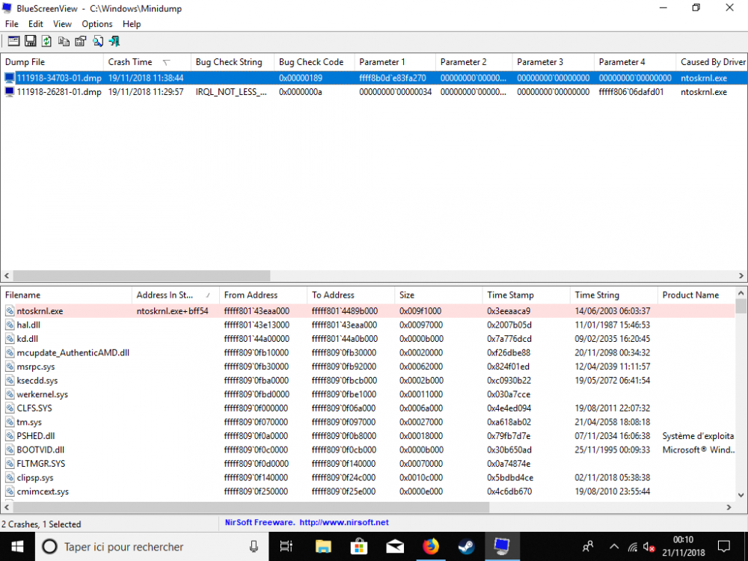The width and height of the screenshot is (748, 561).
Task: Open the File menu
Action: [12, 24]
